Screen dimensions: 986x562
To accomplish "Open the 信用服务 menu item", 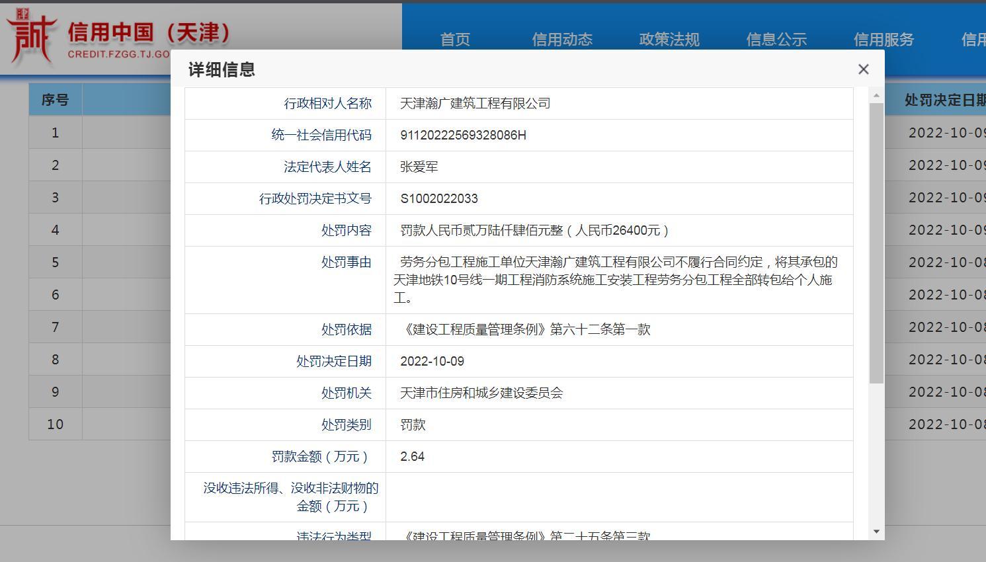I will coord(883,40).
